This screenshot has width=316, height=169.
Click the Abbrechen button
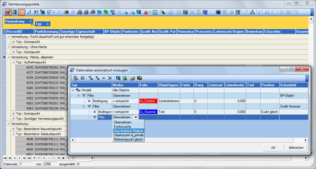coord(296,148)
